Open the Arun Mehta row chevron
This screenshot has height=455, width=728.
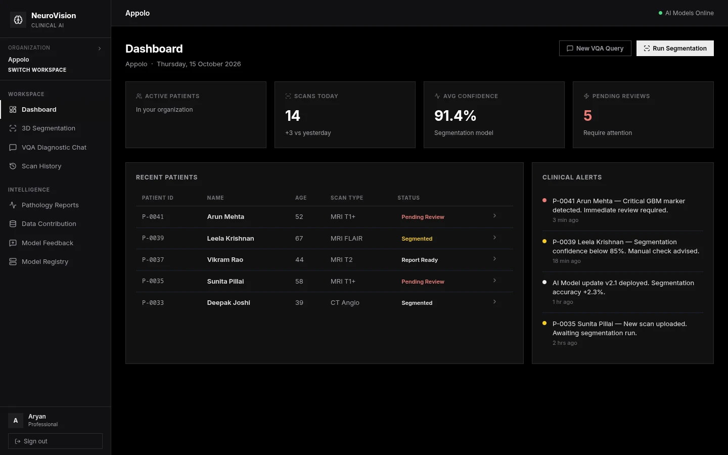click(494, 216)
